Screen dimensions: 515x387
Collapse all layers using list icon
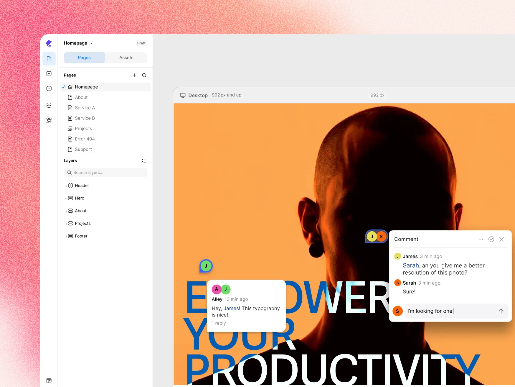[x=144, y=160]
